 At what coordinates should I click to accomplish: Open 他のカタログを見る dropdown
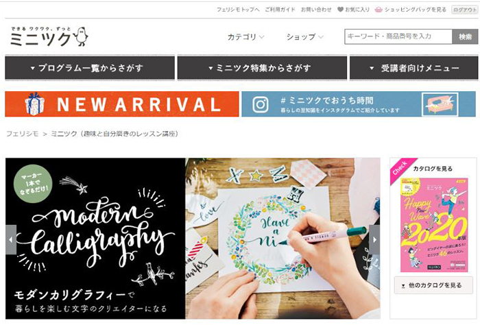tap(433, 285)
